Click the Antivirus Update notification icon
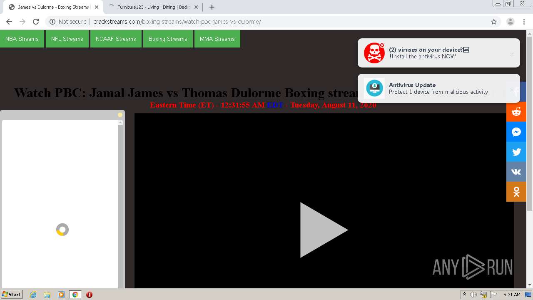533x300 pixels. (374, 88)
